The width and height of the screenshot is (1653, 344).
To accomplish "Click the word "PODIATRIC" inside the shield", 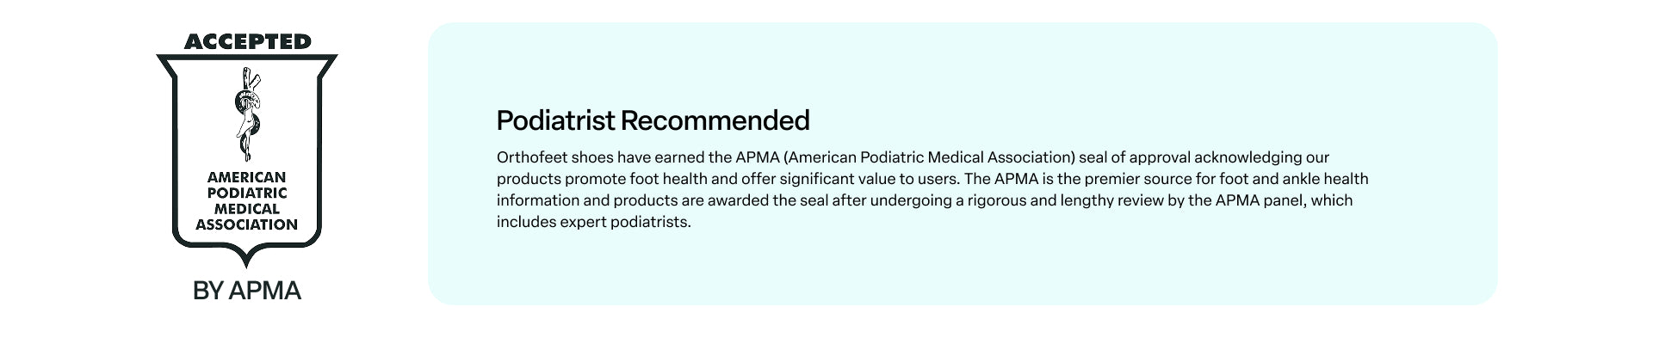I will [247, 193].
